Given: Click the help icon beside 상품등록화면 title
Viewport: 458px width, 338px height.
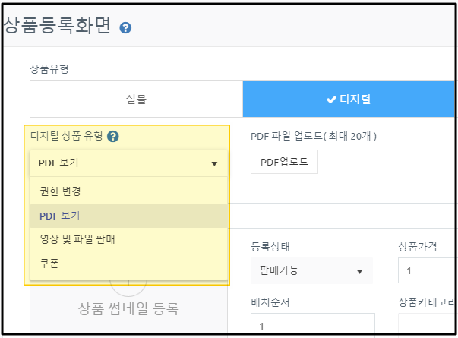Looking at the screenshot, I should tap(126, 28).
